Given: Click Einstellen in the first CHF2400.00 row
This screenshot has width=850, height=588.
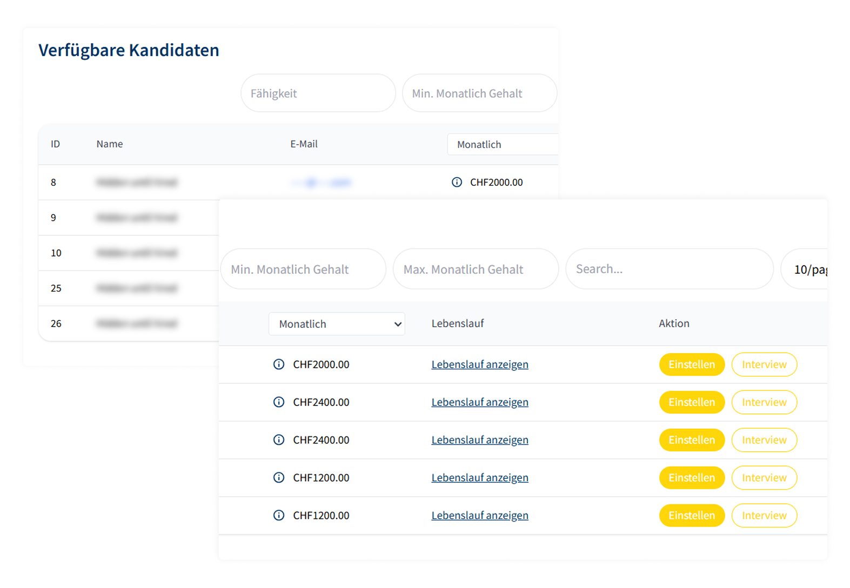Looking at the screenshot, I should pos(692,402).
